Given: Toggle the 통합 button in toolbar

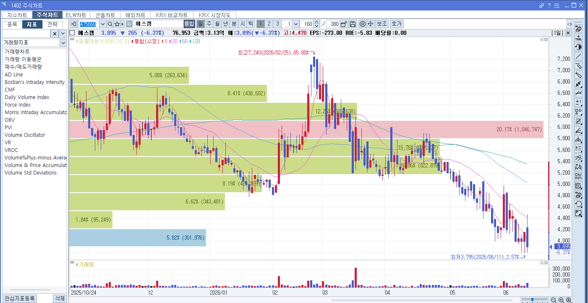Looking at the screenshot, I should [189, 24].
